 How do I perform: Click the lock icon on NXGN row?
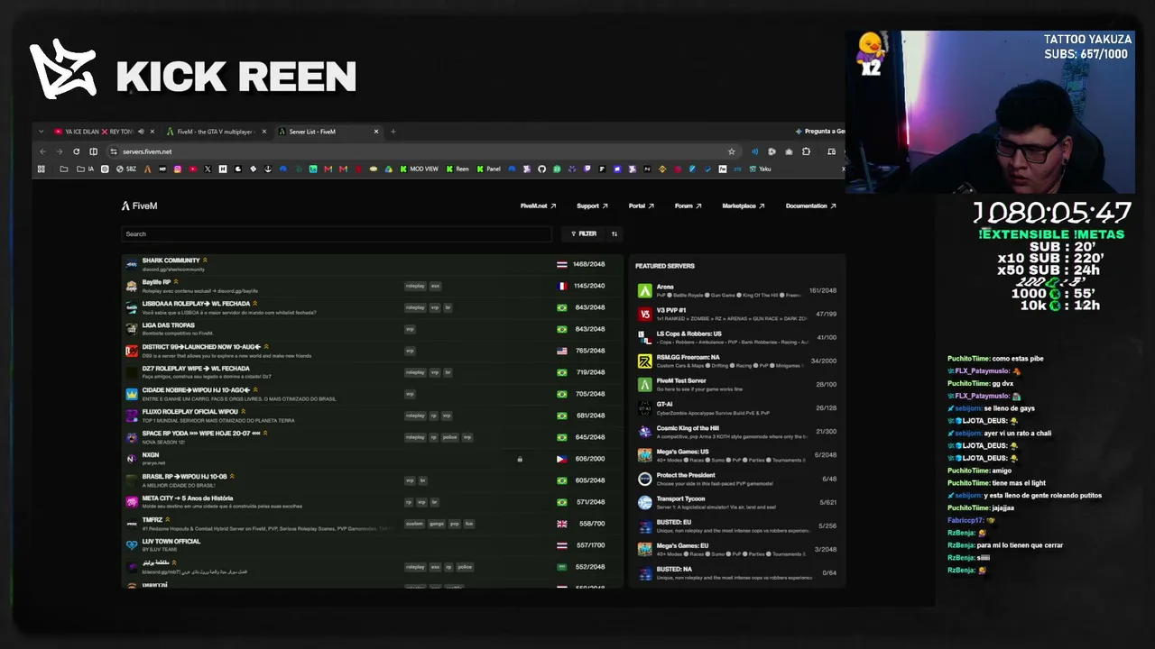(520, 459)
